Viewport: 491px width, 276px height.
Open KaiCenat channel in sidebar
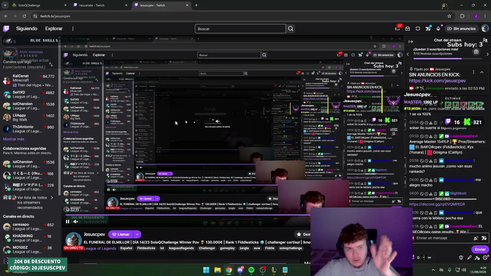pyautogui.click(x=29, y=80)
